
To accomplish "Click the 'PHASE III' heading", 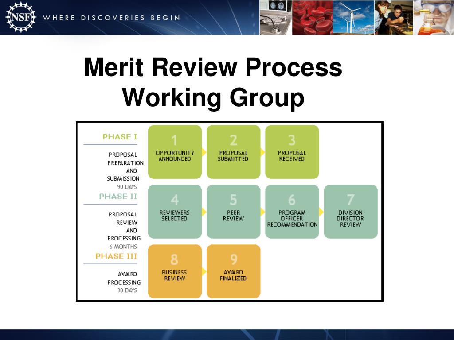I will point(116,256).
